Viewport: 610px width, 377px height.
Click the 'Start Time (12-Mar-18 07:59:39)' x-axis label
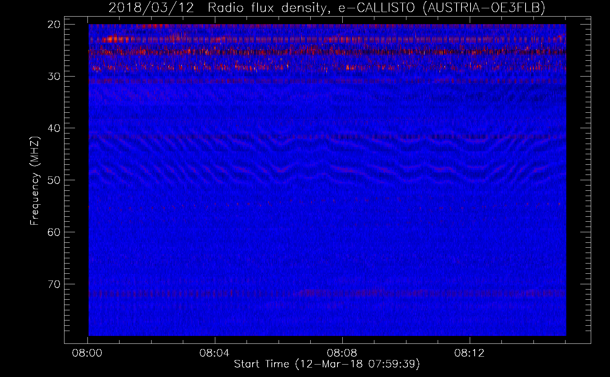(327, 364)
